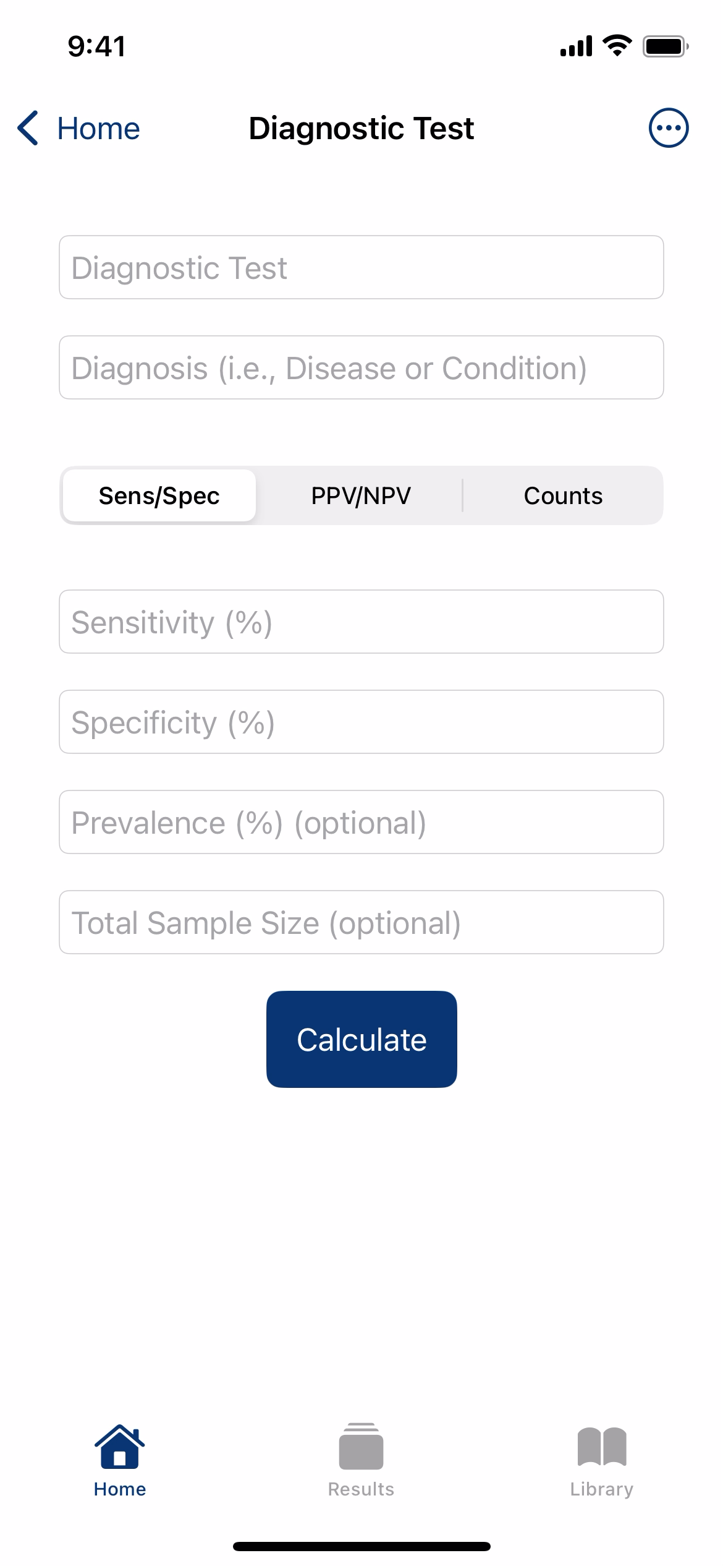Tap the cellular signal bars icon
This screenshot has width=723, height=1566.
[x=576, y=46]
